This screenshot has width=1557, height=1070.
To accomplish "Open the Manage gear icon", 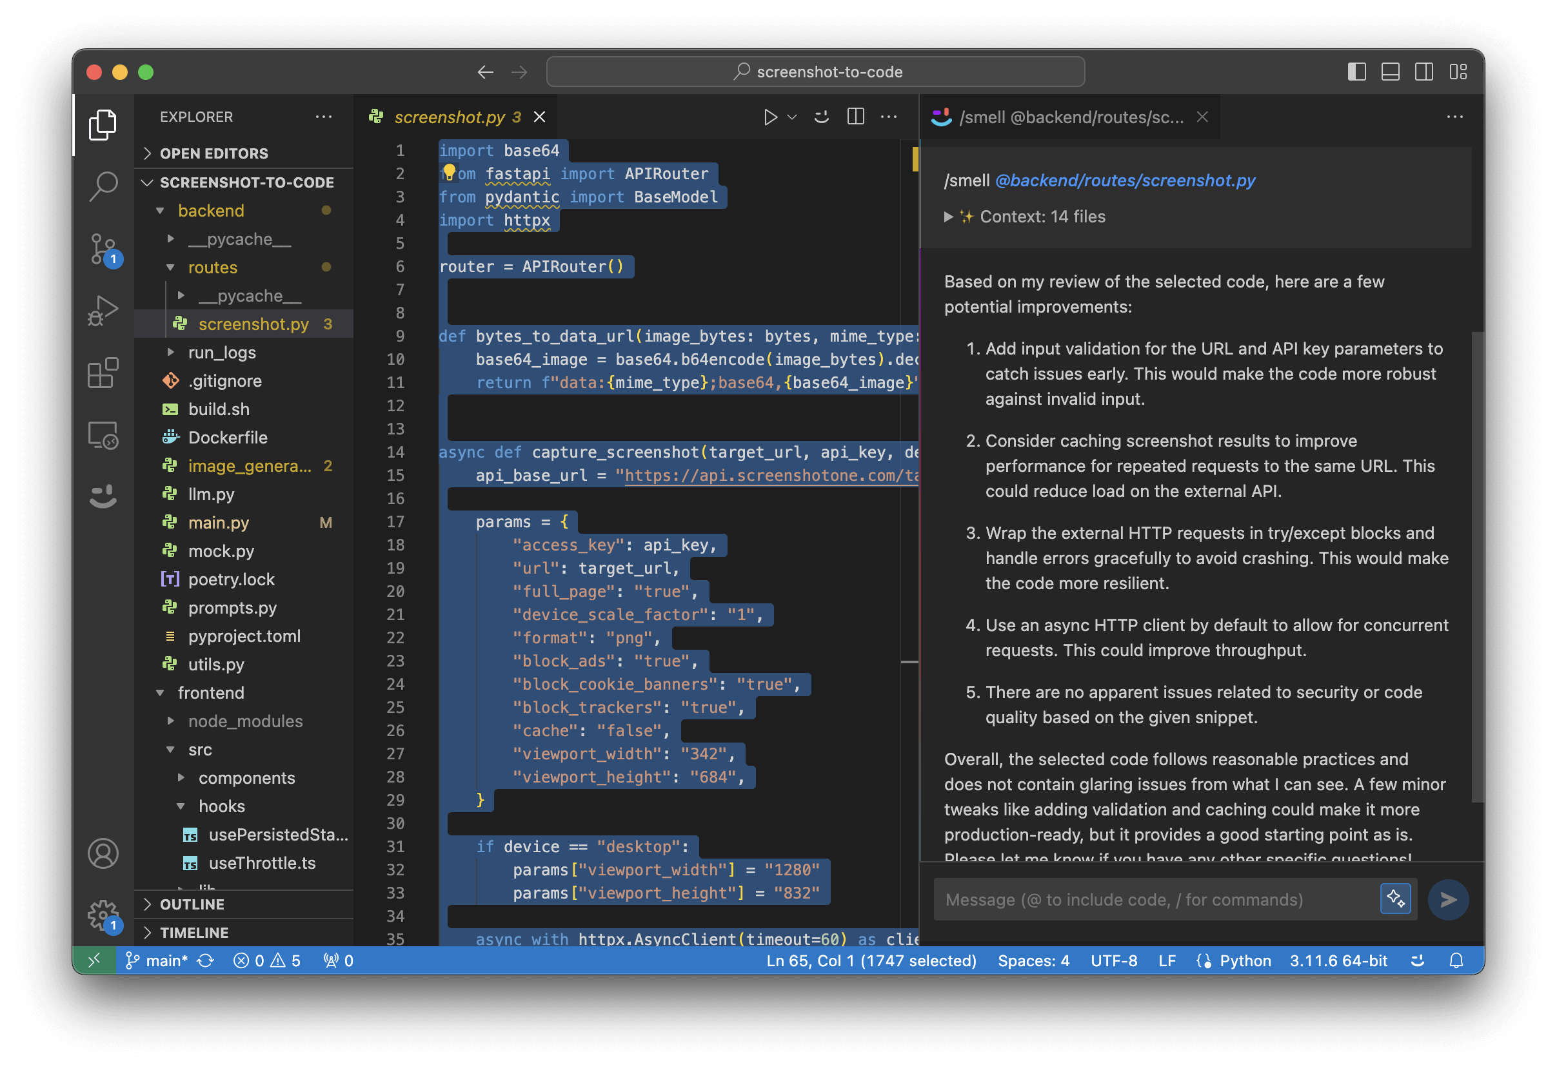I will (x=104, y=916).
